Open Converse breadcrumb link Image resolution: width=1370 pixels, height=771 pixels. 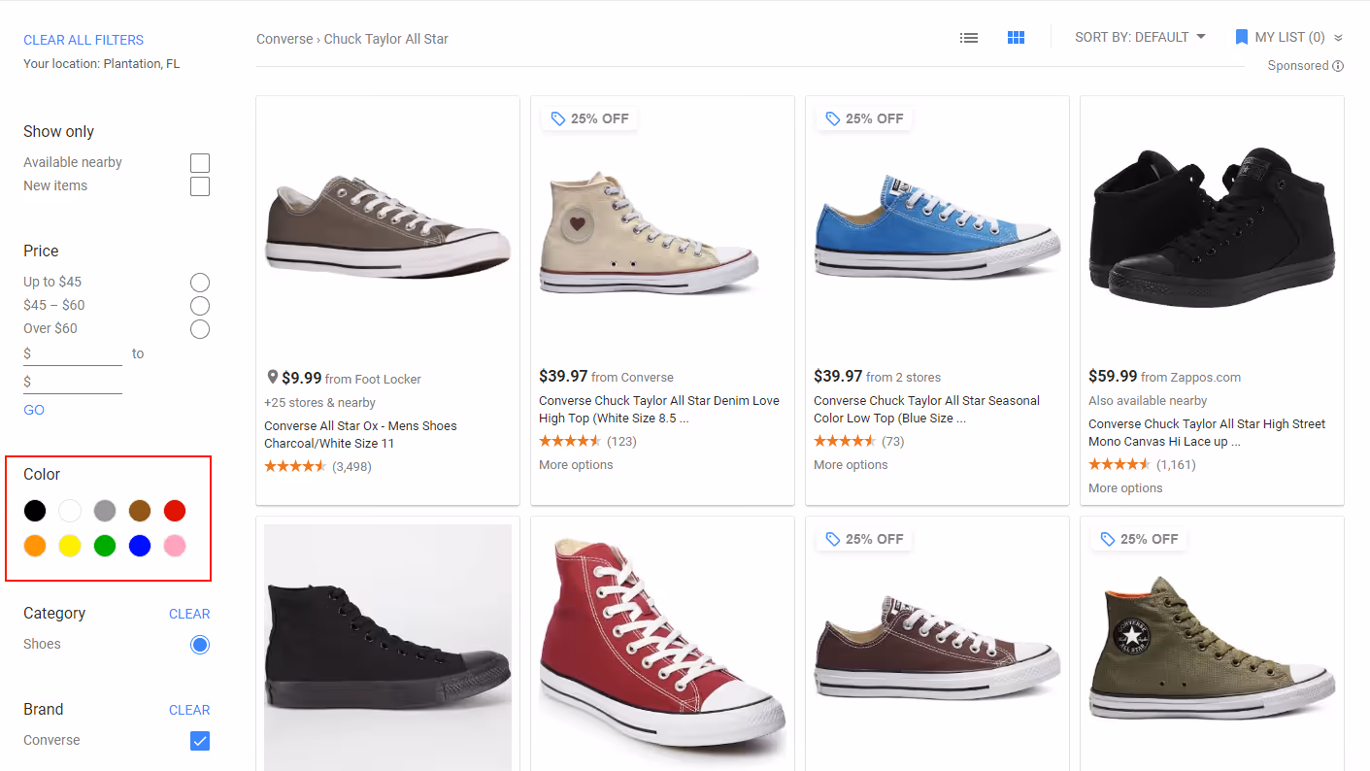(284, 39)
